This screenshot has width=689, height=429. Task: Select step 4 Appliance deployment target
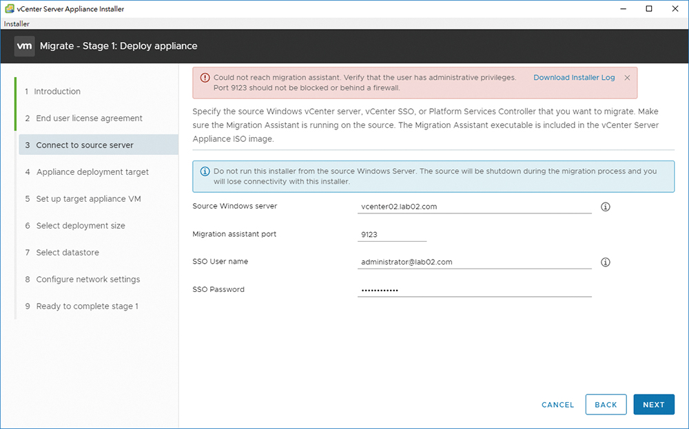(x=87, y=172)
